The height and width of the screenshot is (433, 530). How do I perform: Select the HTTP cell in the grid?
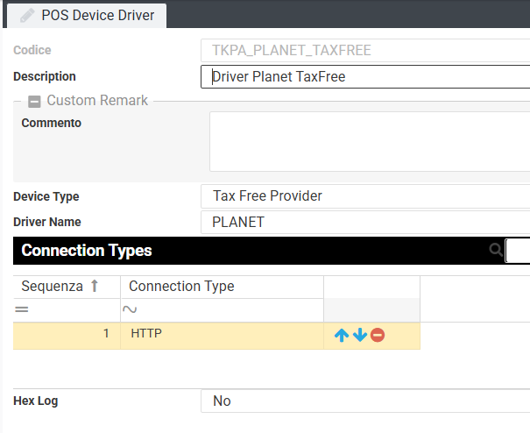point(221,335)
